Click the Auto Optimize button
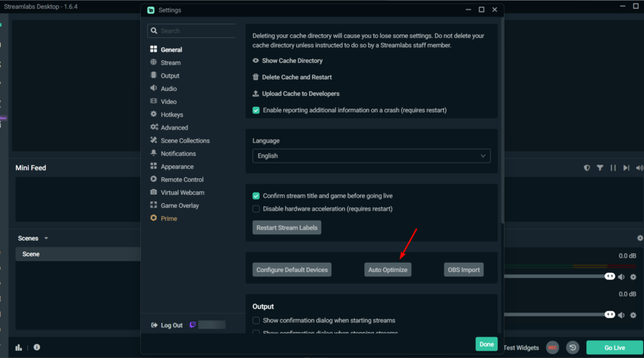Screen dimensions: 644x358 click(388, 270)
